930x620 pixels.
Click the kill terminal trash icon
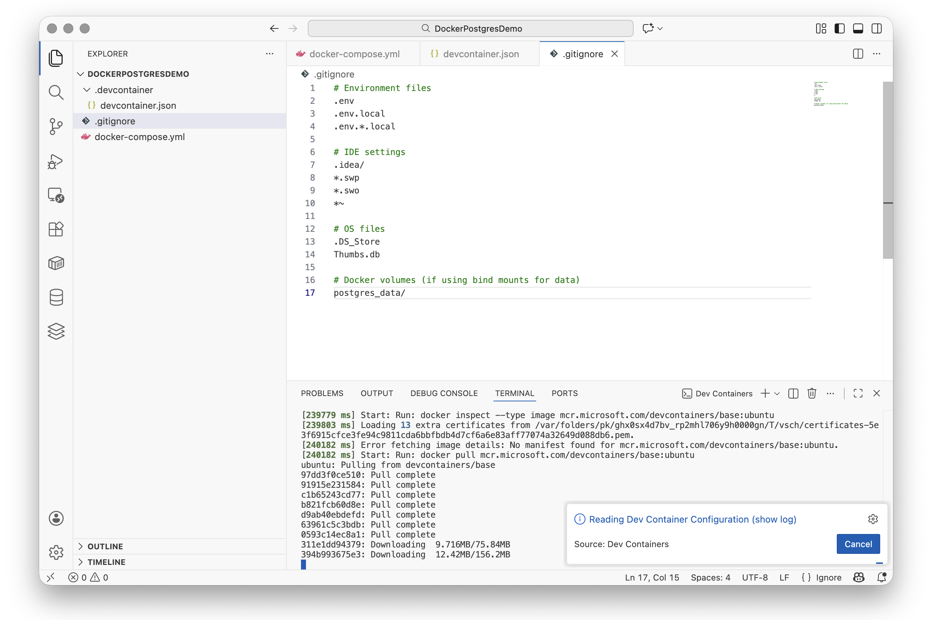[811, 394]
